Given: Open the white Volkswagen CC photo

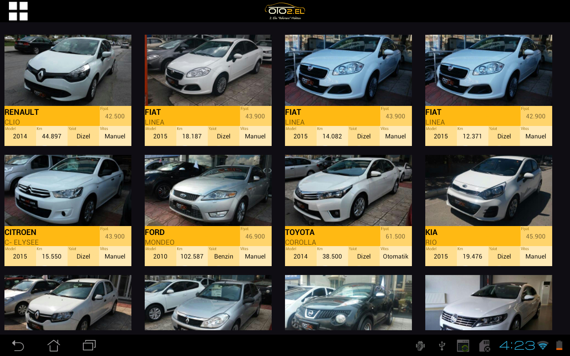Looking at the screenshot, I should [489, 303].
